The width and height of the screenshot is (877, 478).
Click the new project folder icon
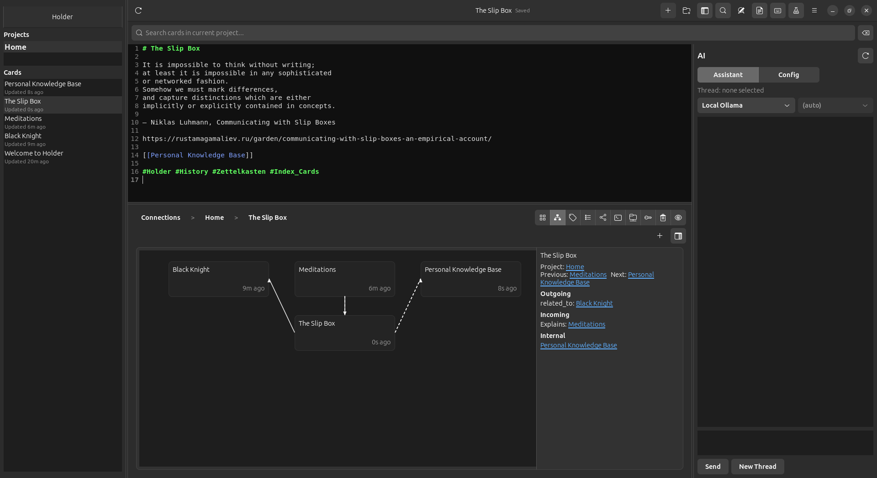pos(686,10)
